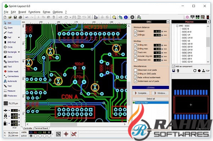The height and width of the screenshot is (141, 213).
Task: Select Track too thin DRC entry
Action: tap(151, 103)
